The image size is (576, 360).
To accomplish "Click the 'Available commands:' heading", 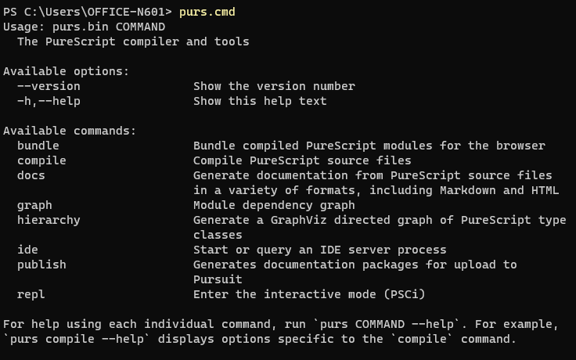I will [x=70, y=131].
